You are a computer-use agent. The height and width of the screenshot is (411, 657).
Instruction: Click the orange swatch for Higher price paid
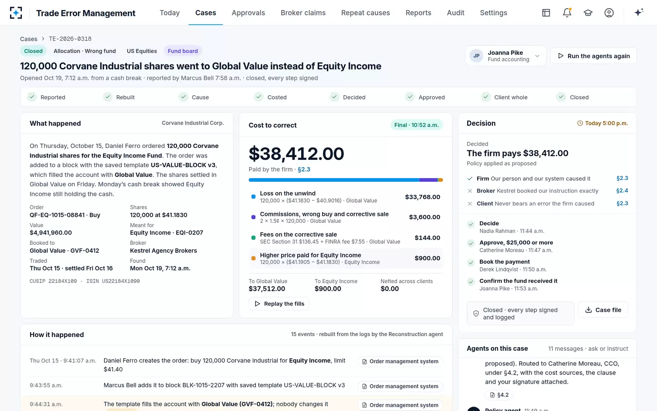(253, 258)
